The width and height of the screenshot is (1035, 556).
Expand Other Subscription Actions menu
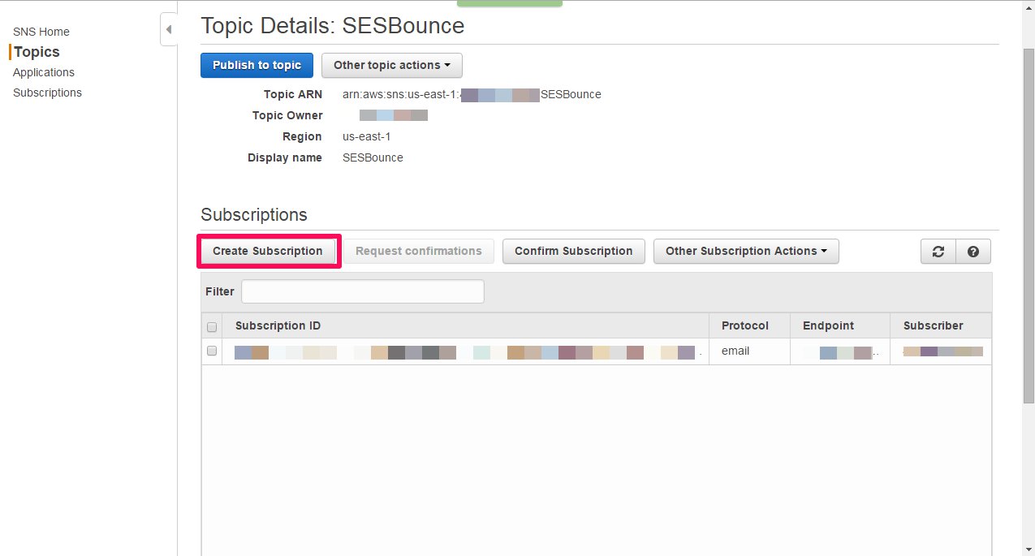point(746,252)
